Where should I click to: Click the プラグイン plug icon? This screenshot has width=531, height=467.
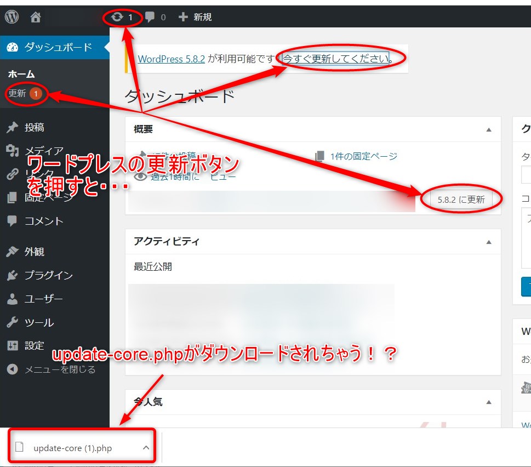[x=12, y=275]
